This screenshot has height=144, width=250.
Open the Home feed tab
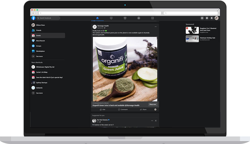[x=97, y=18]
